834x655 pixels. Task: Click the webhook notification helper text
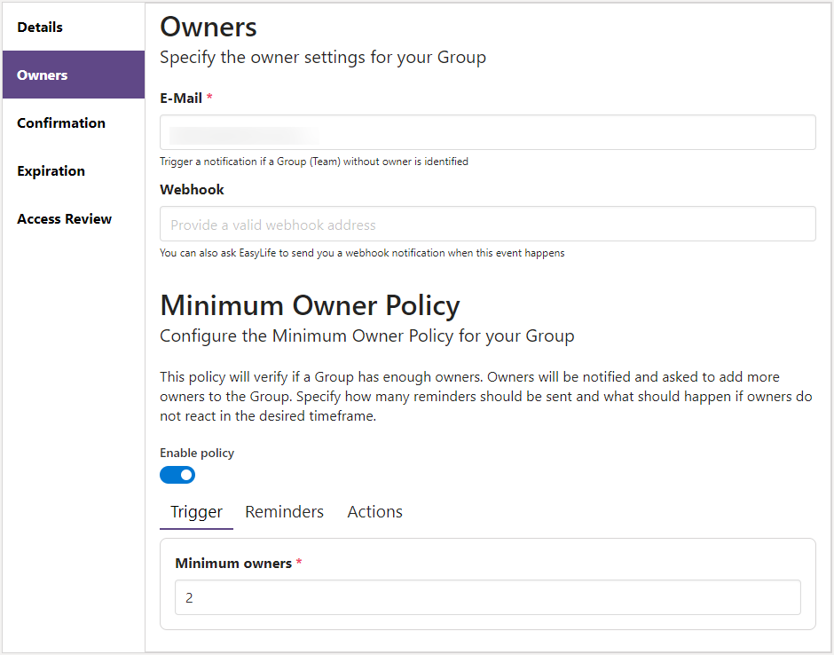[x=361, y=253]
